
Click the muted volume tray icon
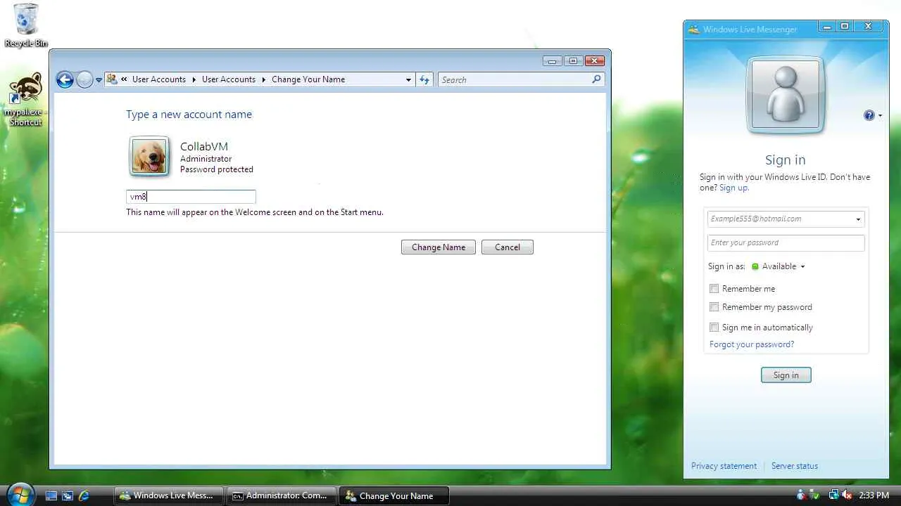click(x=847, y=495)
